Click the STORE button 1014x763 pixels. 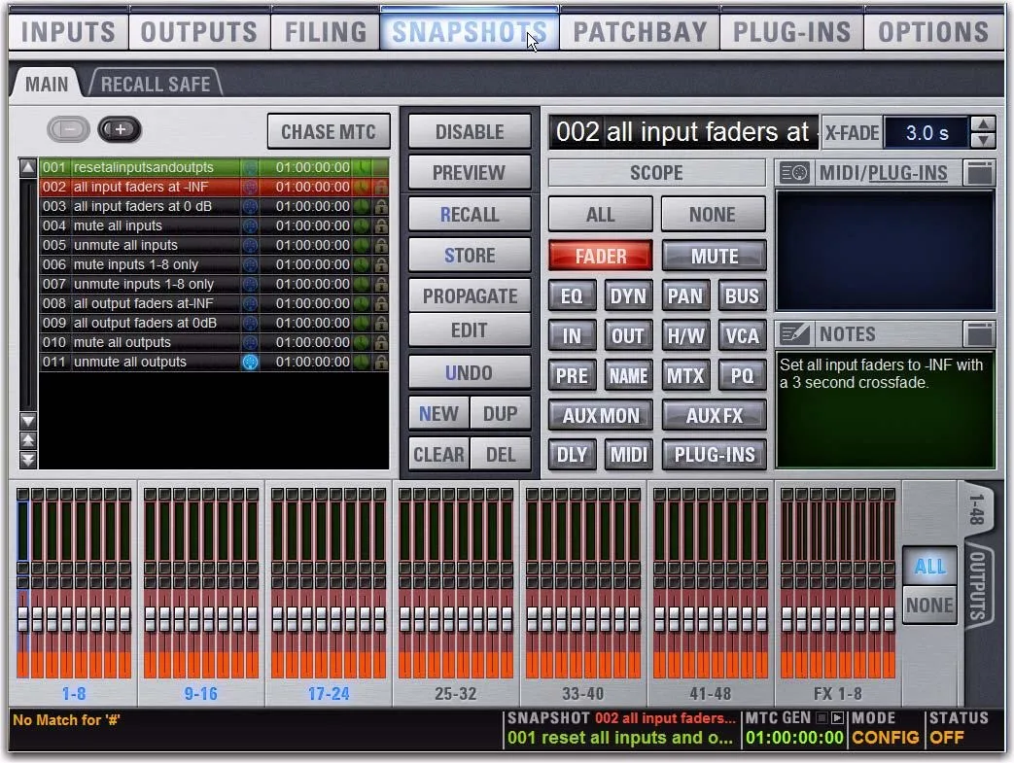[470, 256]
